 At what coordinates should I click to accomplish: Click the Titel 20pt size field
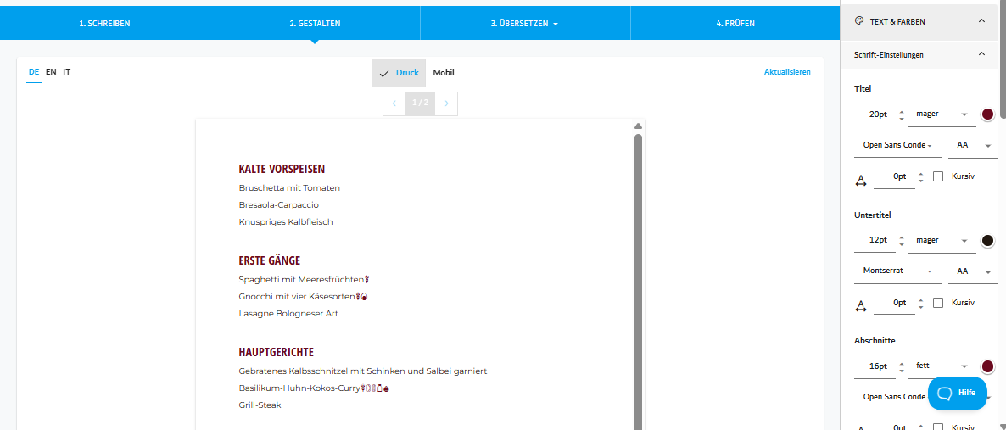coord(875,114)
